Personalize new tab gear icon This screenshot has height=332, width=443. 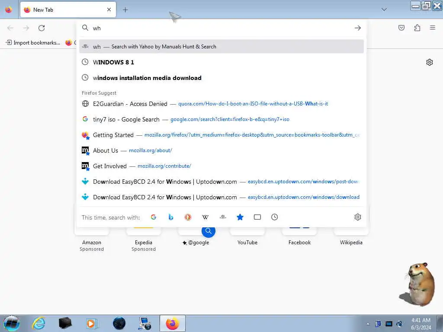point(429,62)
